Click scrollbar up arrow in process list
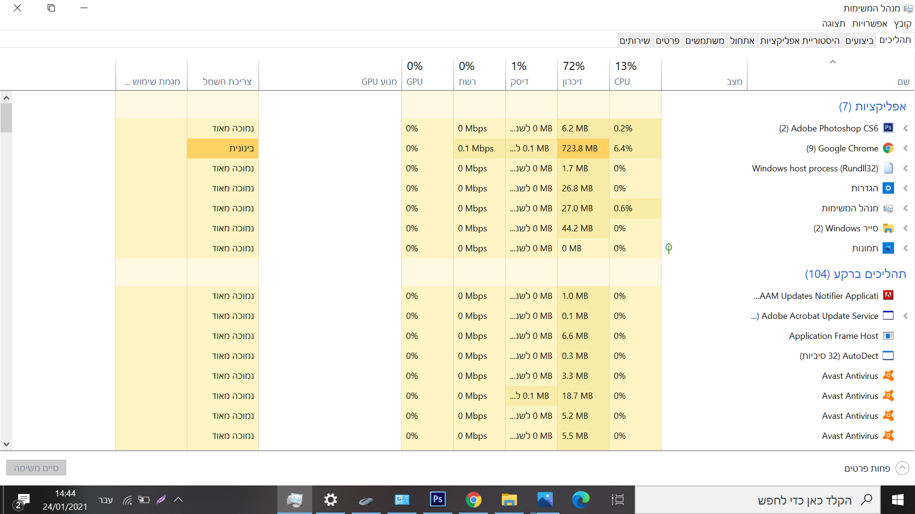 point(6,98)
